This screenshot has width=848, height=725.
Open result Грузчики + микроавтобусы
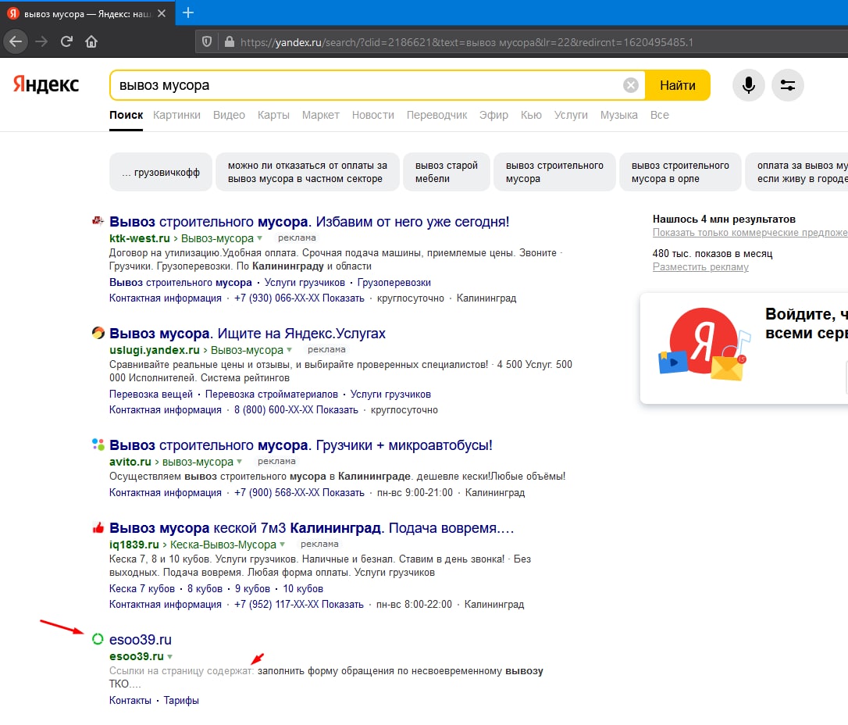click(x=301, y=445)
